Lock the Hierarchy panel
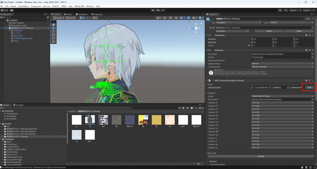Image resolution: width=317 pixels, height=169 pixels. pyautogui.click(x=45, y=14)
